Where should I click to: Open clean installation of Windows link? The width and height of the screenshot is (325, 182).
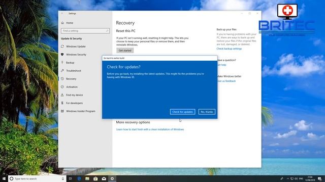[150, 129]
